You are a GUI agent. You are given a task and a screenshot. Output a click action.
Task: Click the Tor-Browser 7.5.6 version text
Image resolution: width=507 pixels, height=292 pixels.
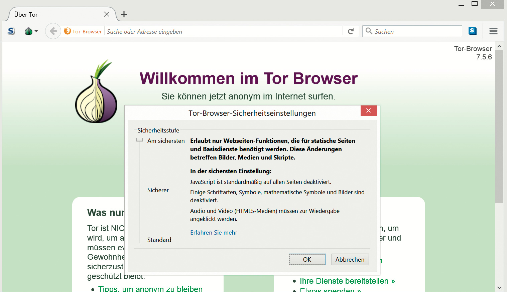(473, 53)
